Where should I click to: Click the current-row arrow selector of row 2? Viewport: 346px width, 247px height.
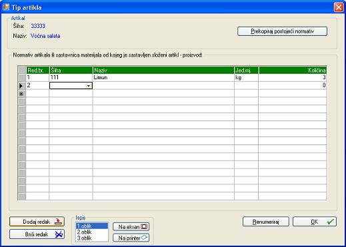coord(22,86)
